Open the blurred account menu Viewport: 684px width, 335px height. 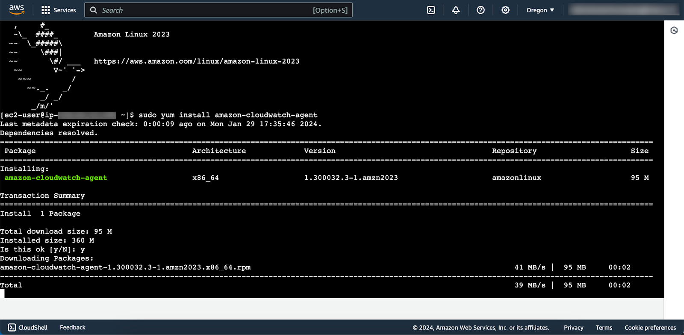pyautogui.click(x=624, y=9)
